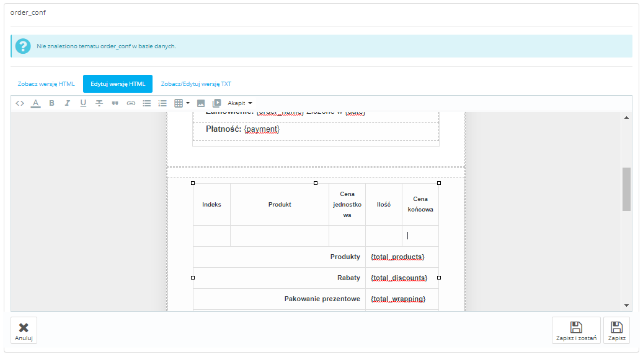The image size is (643, 355).
Task: Toggle underline formatting
Action: click(x=83, y=103)
